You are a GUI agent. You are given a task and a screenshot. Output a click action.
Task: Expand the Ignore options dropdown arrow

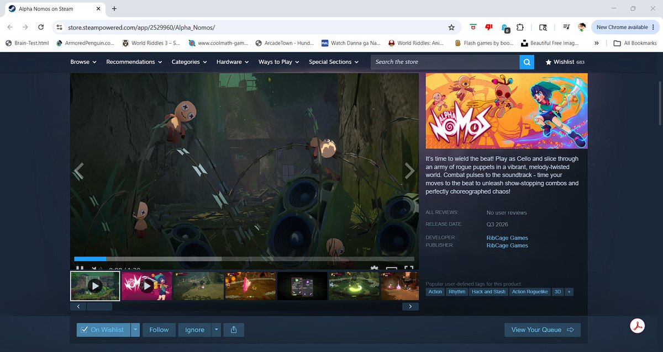pos(217,330)
